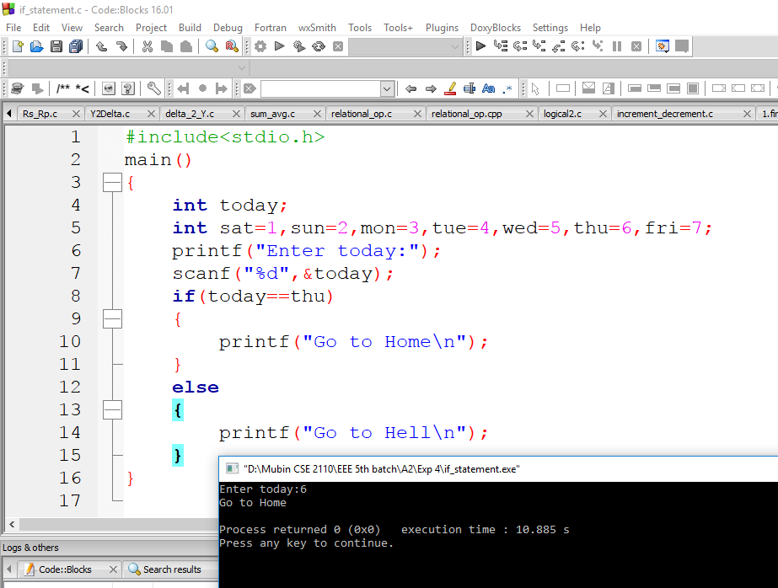
Task: Collapse the main function code fold
Action: [x=112, y=182]
